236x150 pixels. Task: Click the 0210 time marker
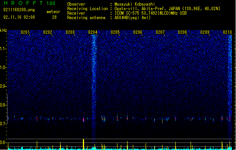point(227,32)
